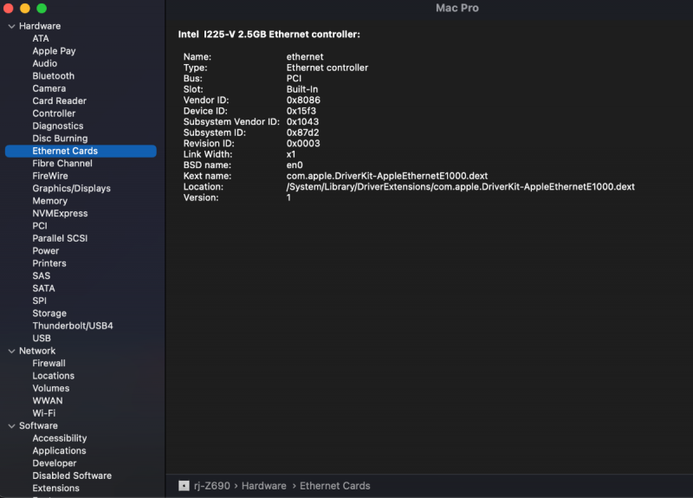This screenshot has width=693, height=498.
Task: Click the Subsystem ID value 0x87d2
Action: [x=302, y=133]
